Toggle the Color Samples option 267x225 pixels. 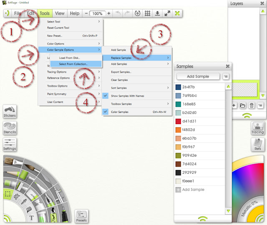[137, 112]
